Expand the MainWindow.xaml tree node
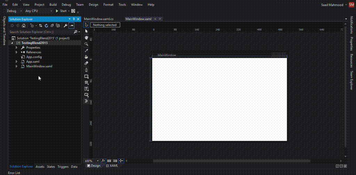 tap(16, 66)
